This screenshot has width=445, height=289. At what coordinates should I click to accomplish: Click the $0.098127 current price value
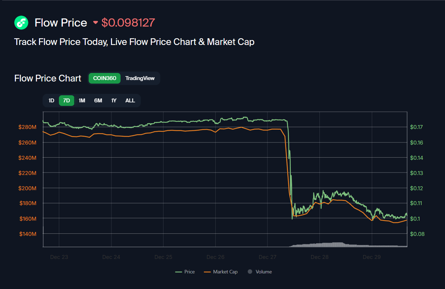[128, 23]
